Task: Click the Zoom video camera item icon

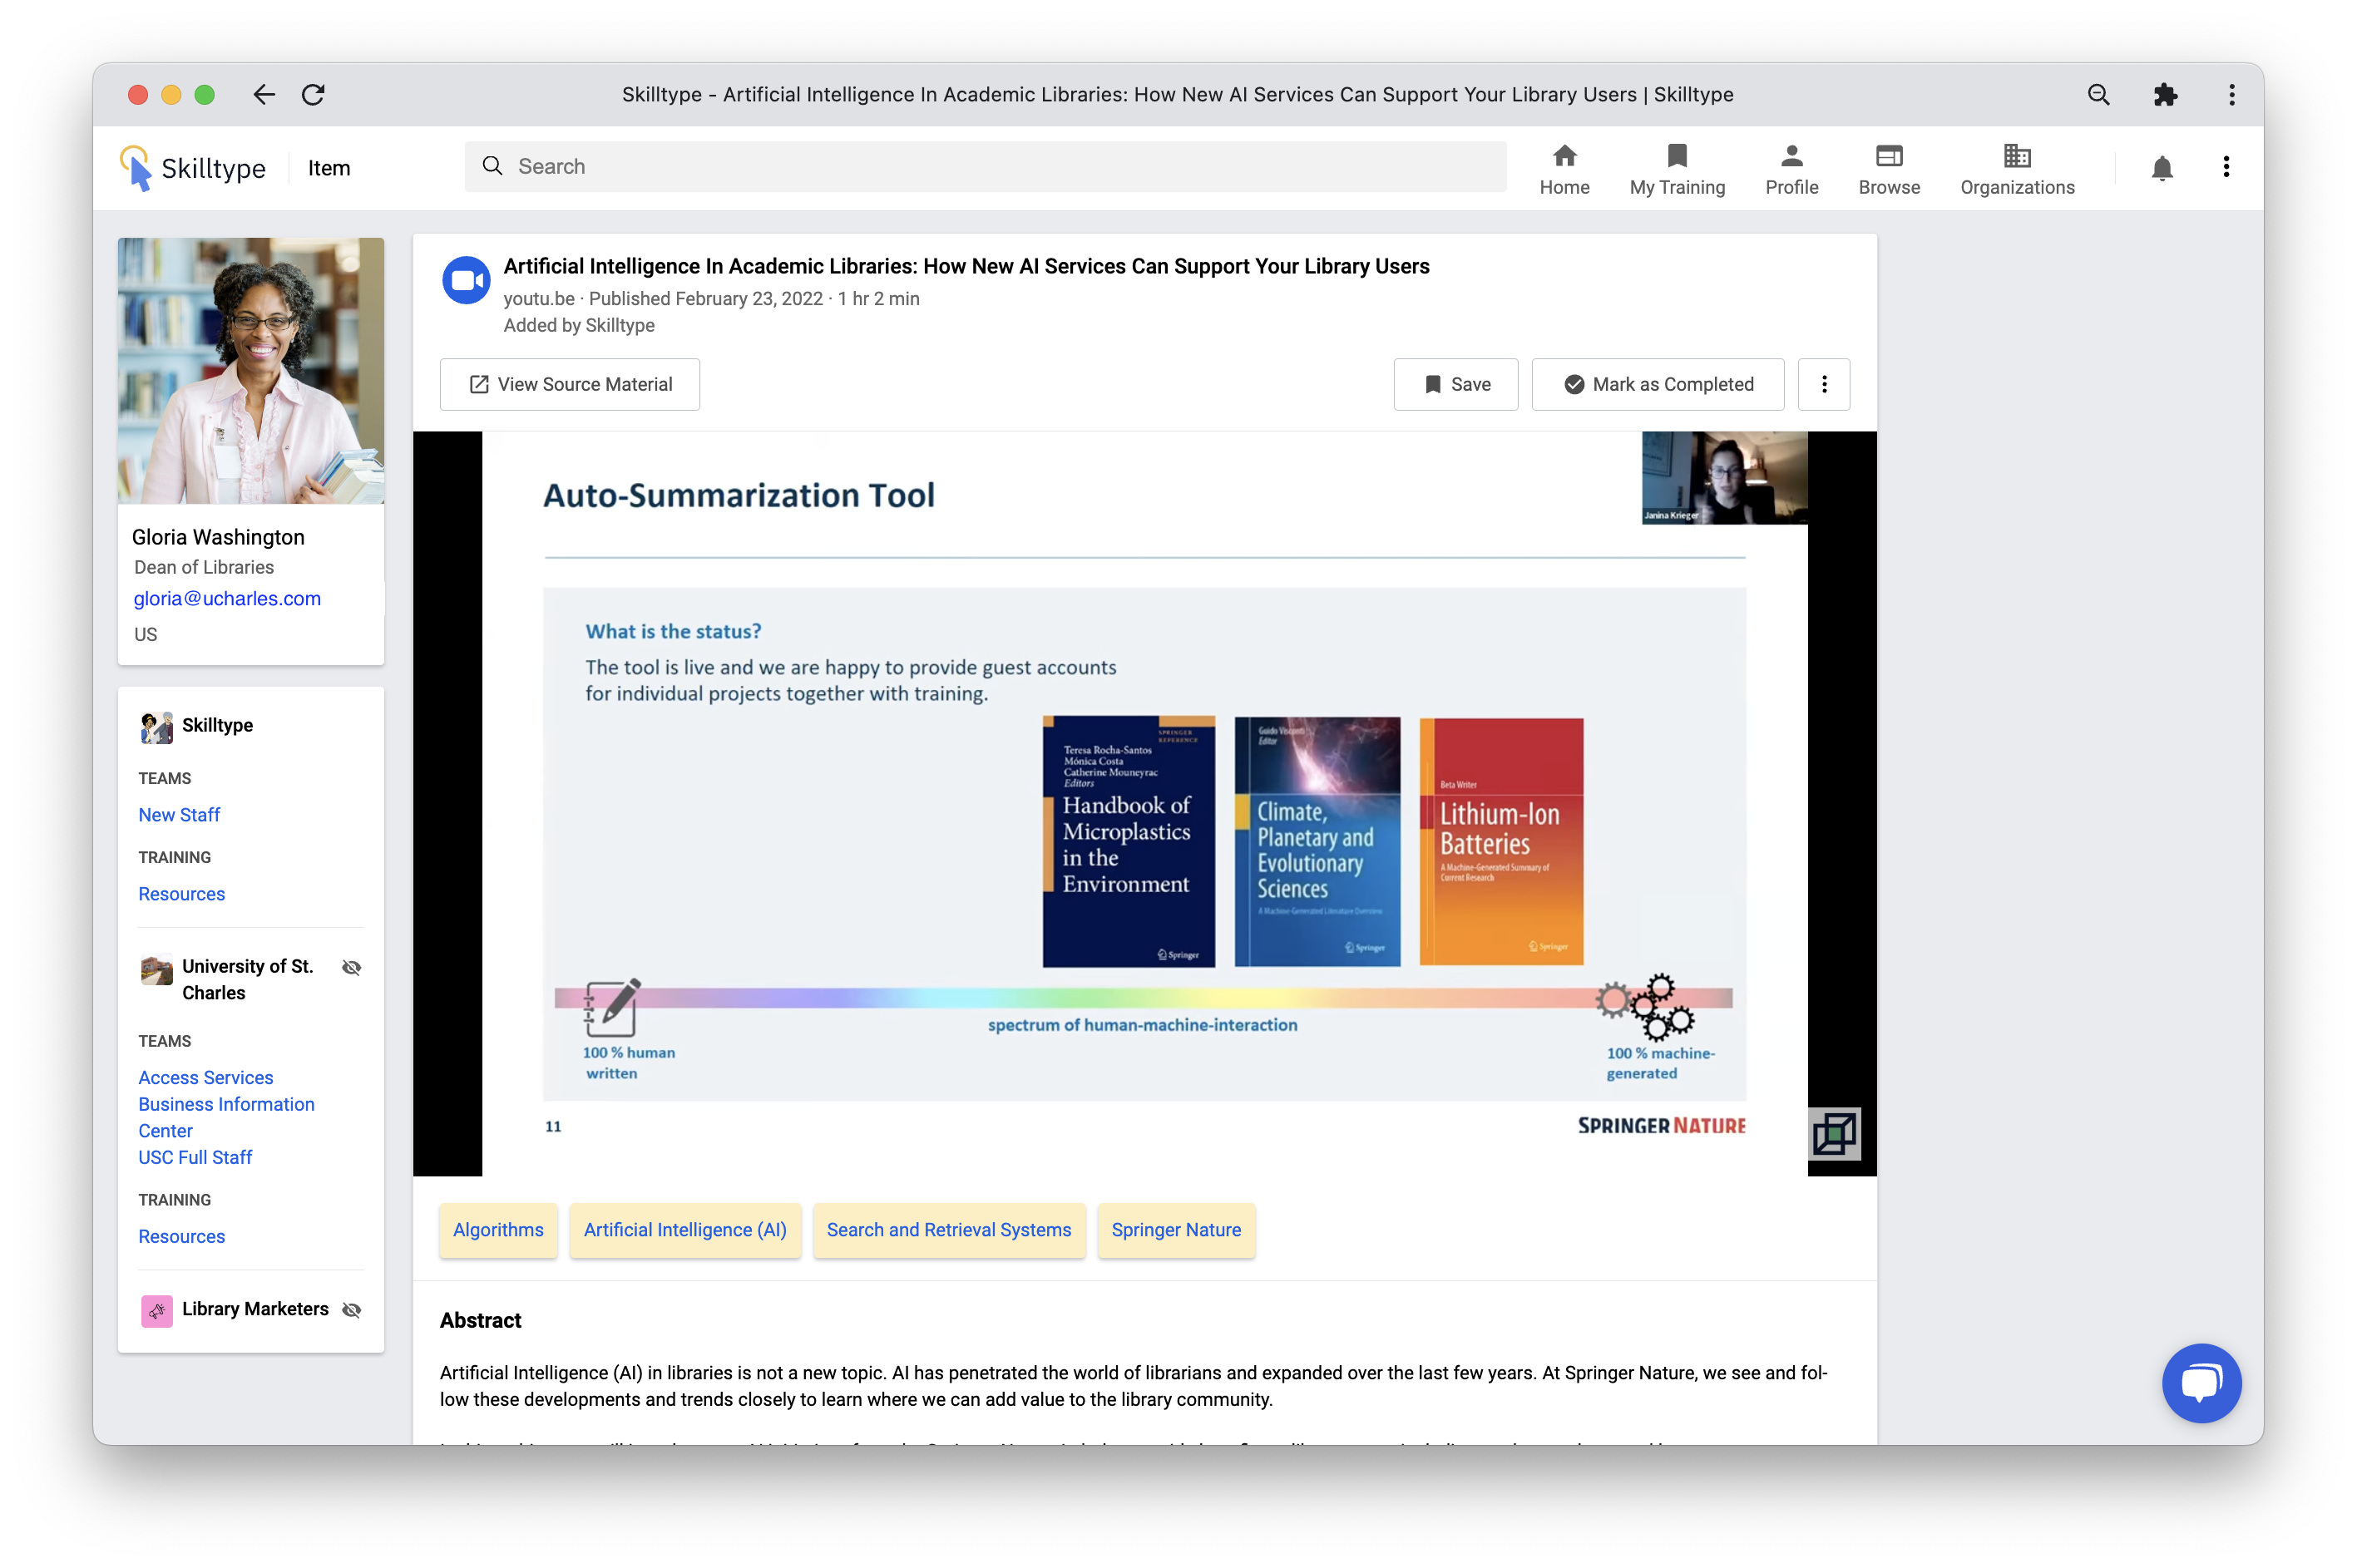Action: pos(467,281)
